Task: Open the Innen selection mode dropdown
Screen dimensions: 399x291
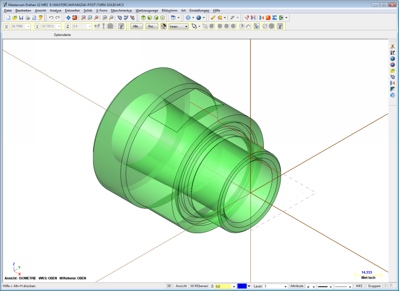Action: coord(179,26)
